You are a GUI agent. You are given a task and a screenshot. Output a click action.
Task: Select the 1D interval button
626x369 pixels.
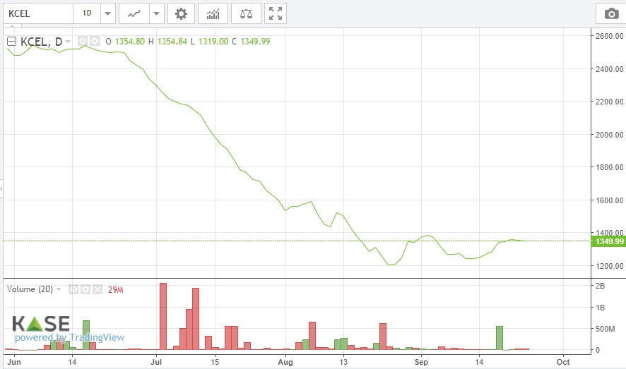coord(87,13)
